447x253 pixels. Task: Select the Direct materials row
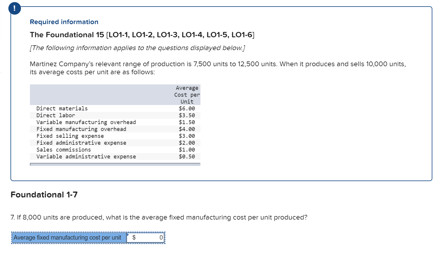(x=62, y=108)
